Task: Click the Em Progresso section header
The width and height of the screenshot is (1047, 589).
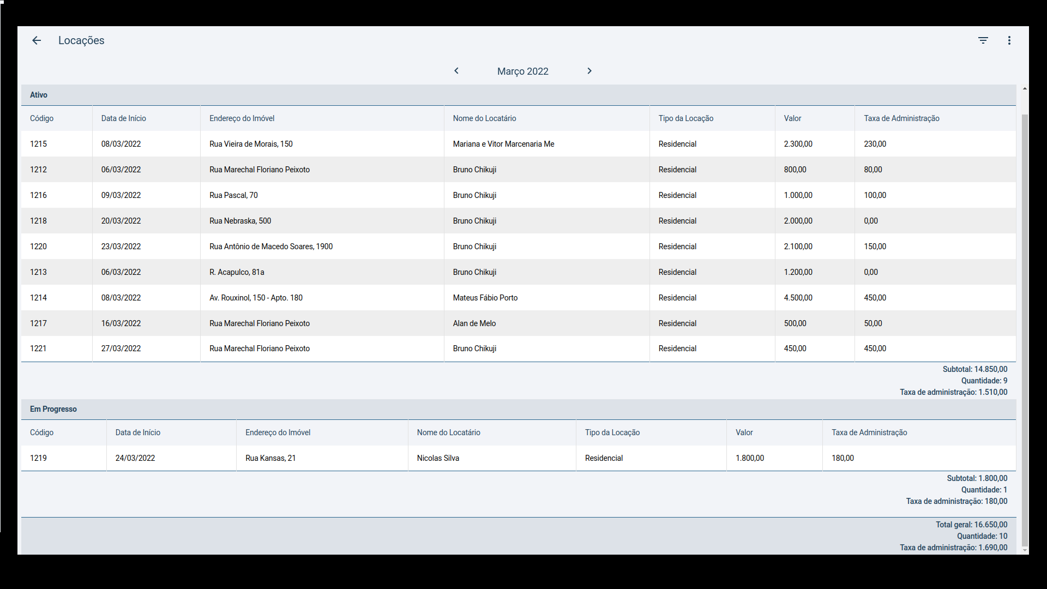Action: coord(519,409)
